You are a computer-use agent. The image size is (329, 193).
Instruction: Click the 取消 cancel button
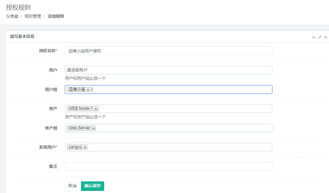pyautogui.click(x=72, y=186)
